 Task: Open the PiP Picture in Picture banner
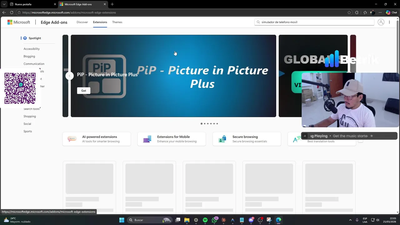coord(173,76)
